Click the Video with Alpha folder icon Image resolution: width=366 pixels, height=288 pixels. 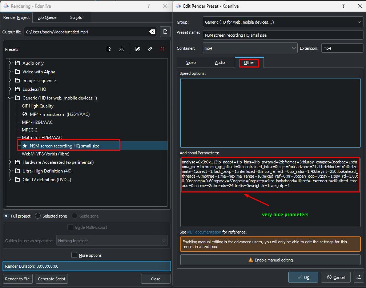(17, 72)
